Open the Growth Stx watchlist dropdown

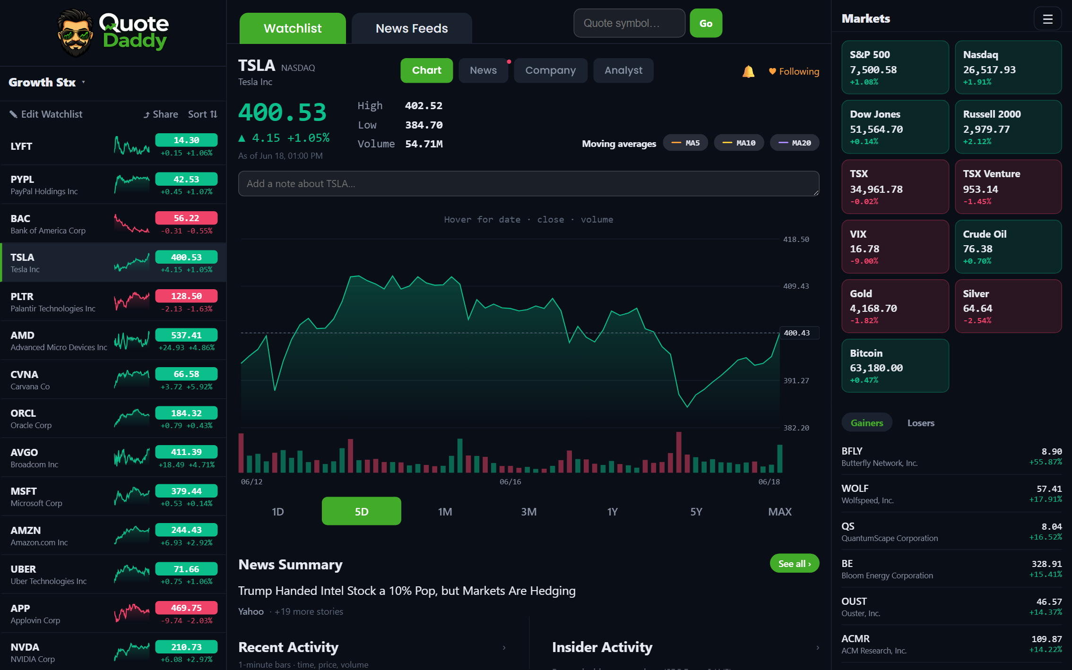pos(47,83)
